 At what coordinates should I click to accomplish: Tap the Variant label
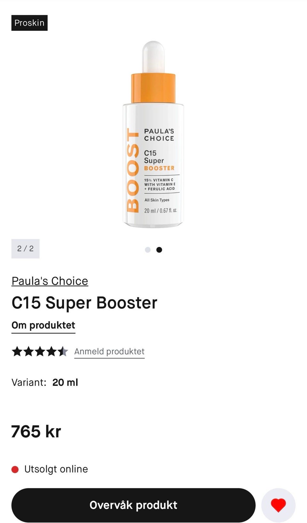point(29,382)
